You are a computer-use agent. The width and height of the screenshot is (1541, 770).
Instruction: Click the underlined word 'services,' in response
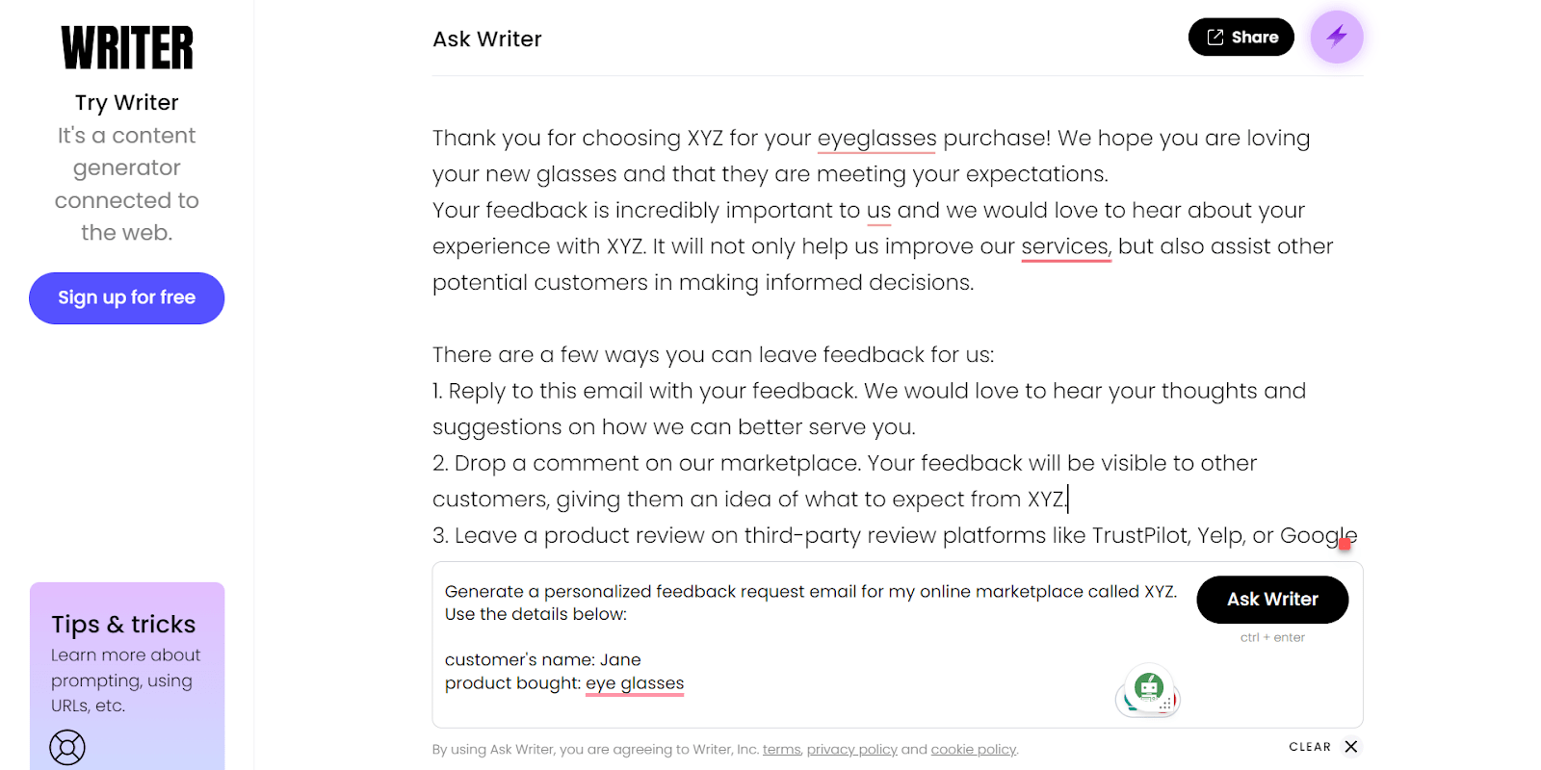click(1065, 247)
